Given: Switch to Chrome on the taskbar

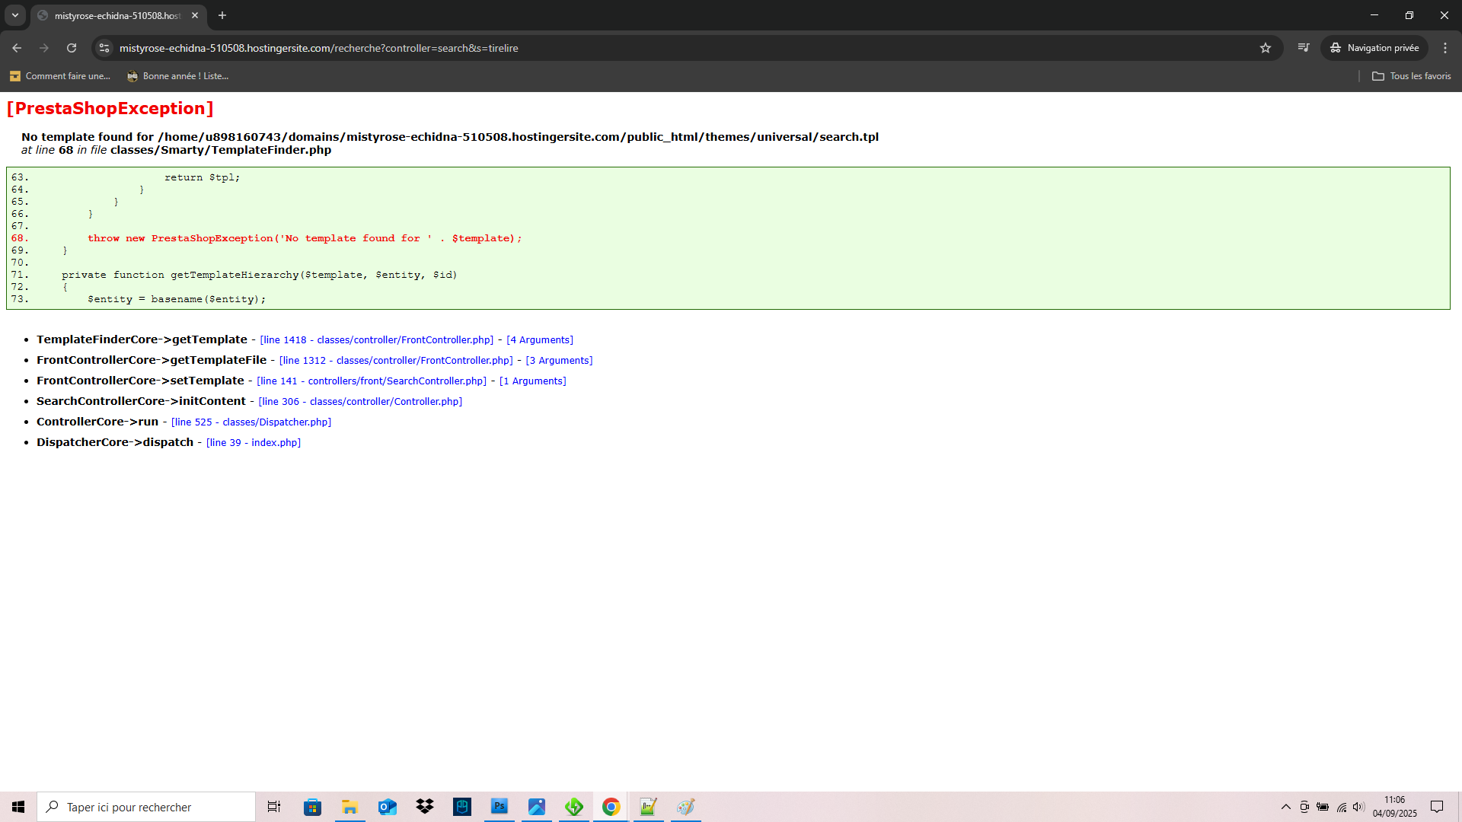Looking at the screenshot, I should click(611, 807).
